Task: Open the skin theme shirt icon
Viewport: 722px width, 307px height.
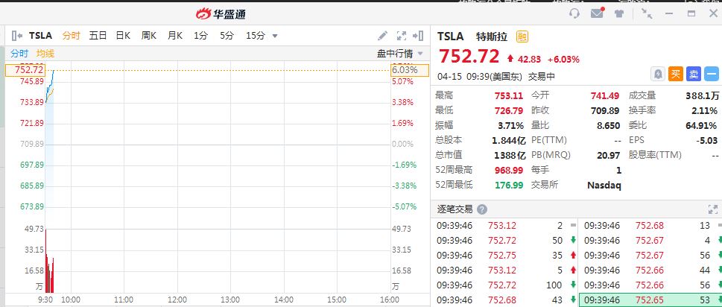Action: (620, 13)
